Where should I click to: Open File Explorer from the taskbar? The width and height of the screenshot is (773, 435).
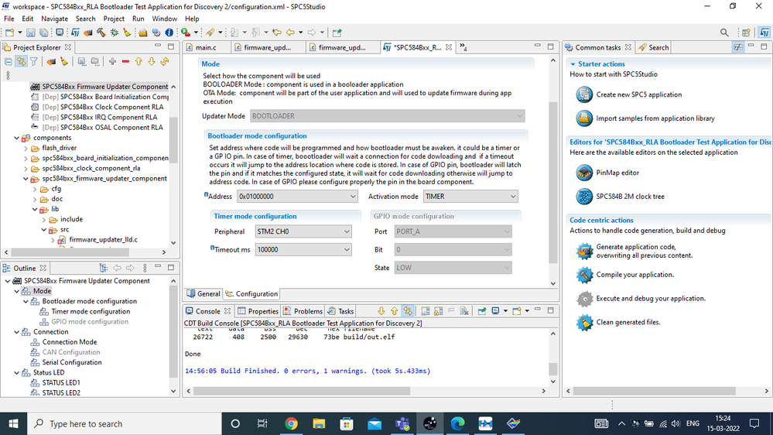[319, 423]
